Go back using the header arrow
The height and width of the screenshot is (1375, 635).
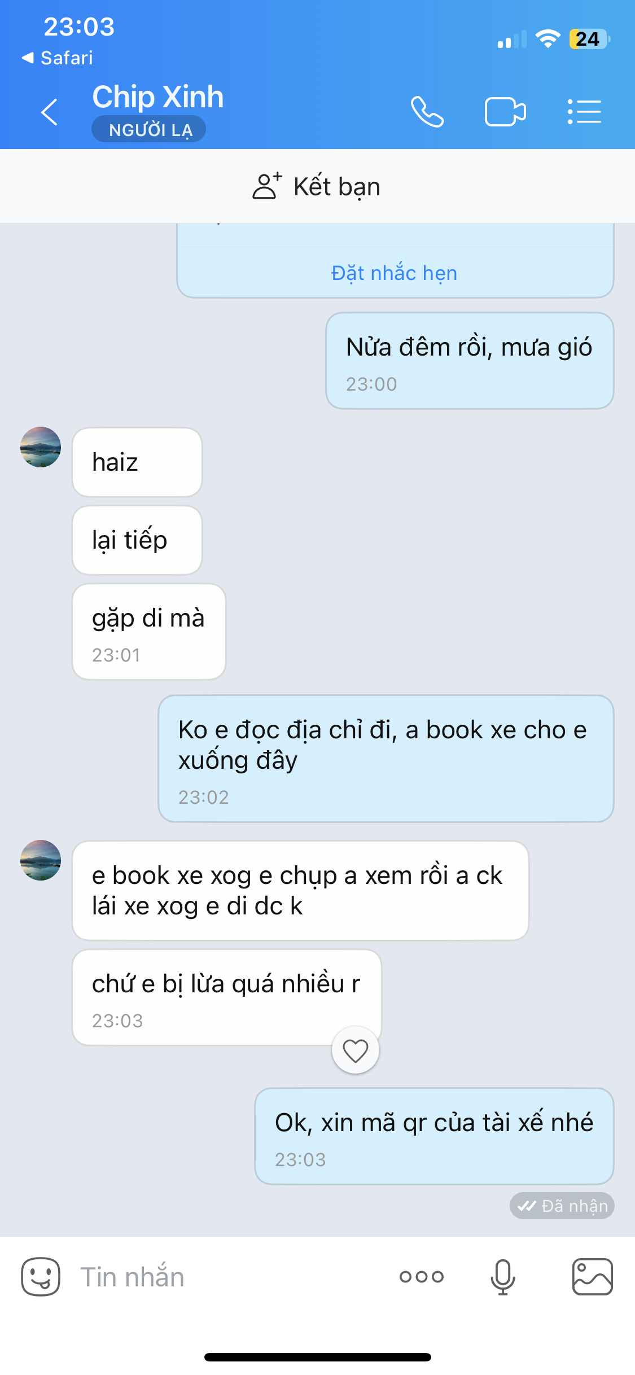click(x=49, y=112)
